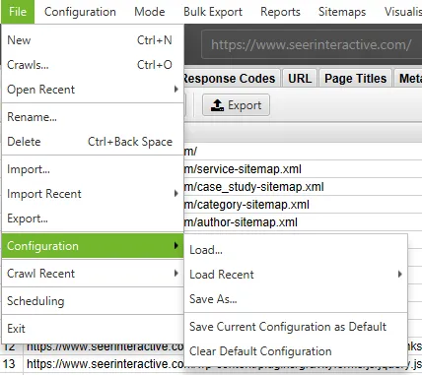Switch to the URL tab

pyautogui.click(x=300, y=79)
